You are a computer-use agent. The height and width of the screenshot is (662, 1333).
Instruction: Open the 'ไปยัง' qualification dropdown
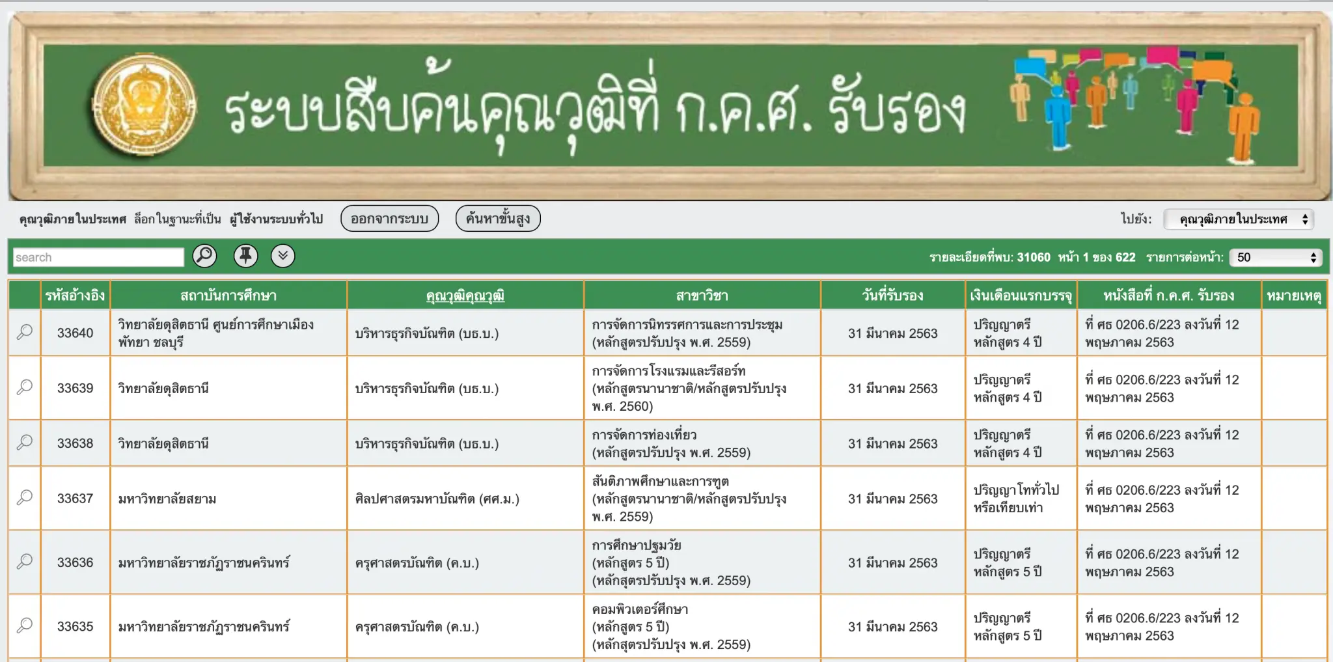click(1238, 219)
